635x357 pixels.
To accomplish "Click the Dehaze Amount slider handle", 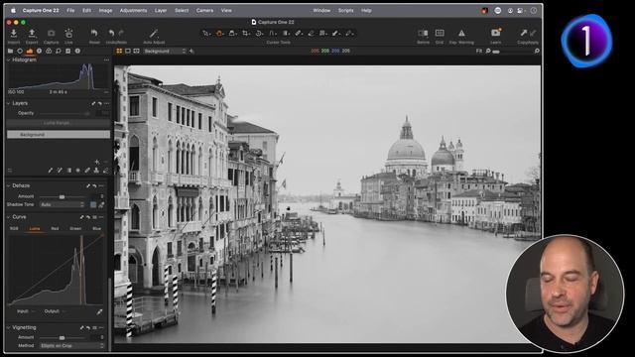I will click(62, 196).
